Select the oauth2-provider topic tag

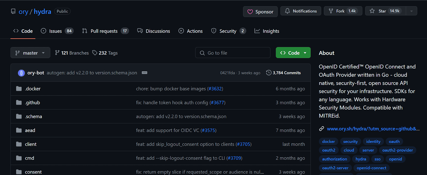point(397,150)
